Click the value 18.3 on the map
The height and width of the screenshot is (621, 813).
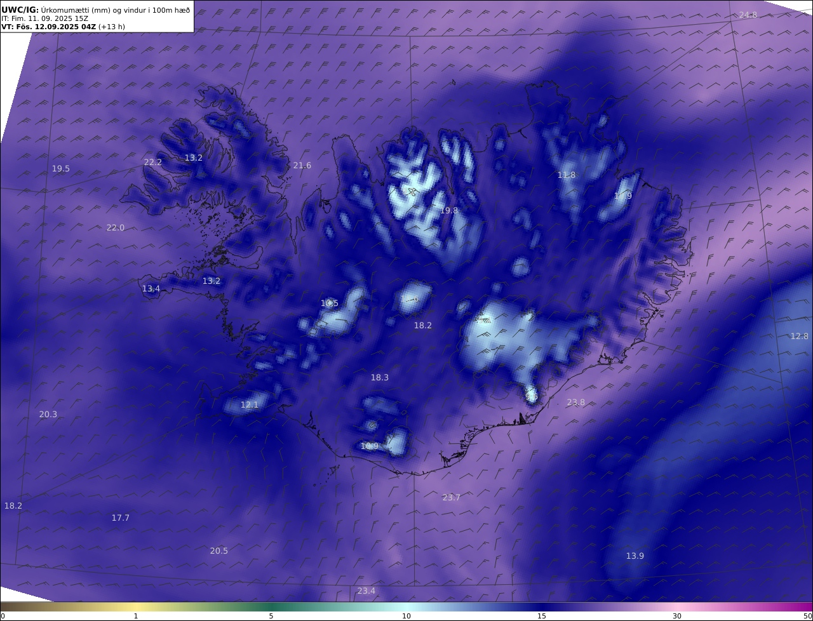tap(380, 378)
